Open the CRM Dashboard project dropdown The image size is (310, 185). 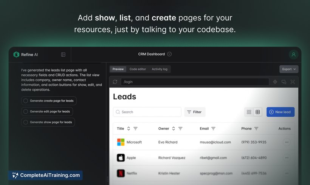[169, 54]
